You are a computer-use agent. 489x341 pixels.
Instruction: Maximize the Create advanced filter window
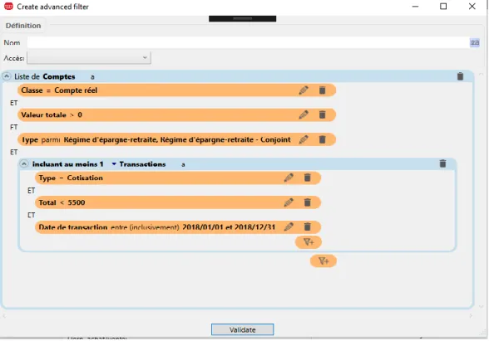pos(443,7)
